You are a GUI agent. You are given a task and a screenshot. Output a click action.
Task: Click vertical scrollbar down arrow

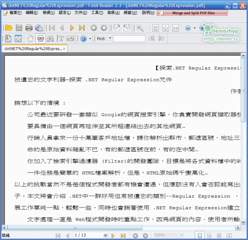243,222
